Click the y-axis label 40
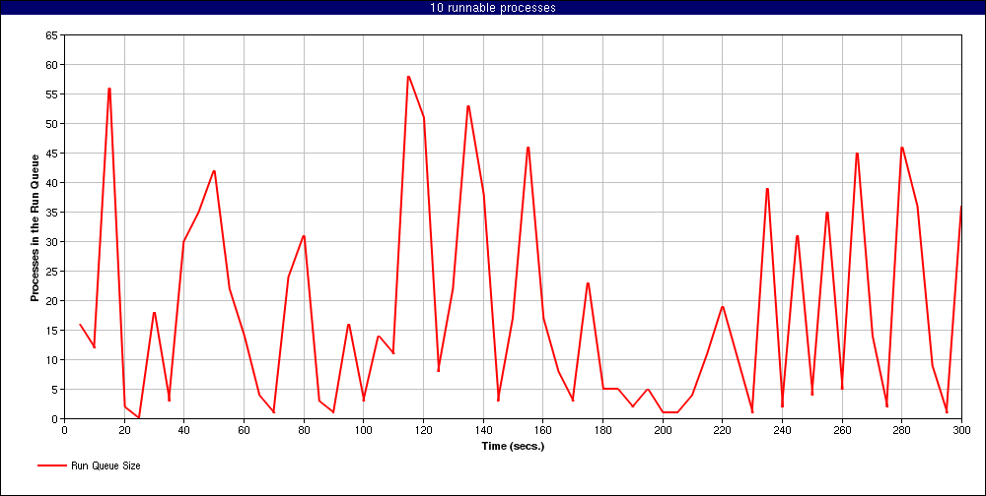Image resolution: width=986 pixels, height=496 pixels. click(51, 183)
